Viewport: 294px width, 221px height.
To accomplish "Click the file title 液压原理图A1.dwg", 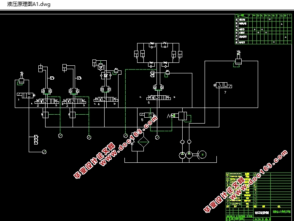I will click(29, 4).
